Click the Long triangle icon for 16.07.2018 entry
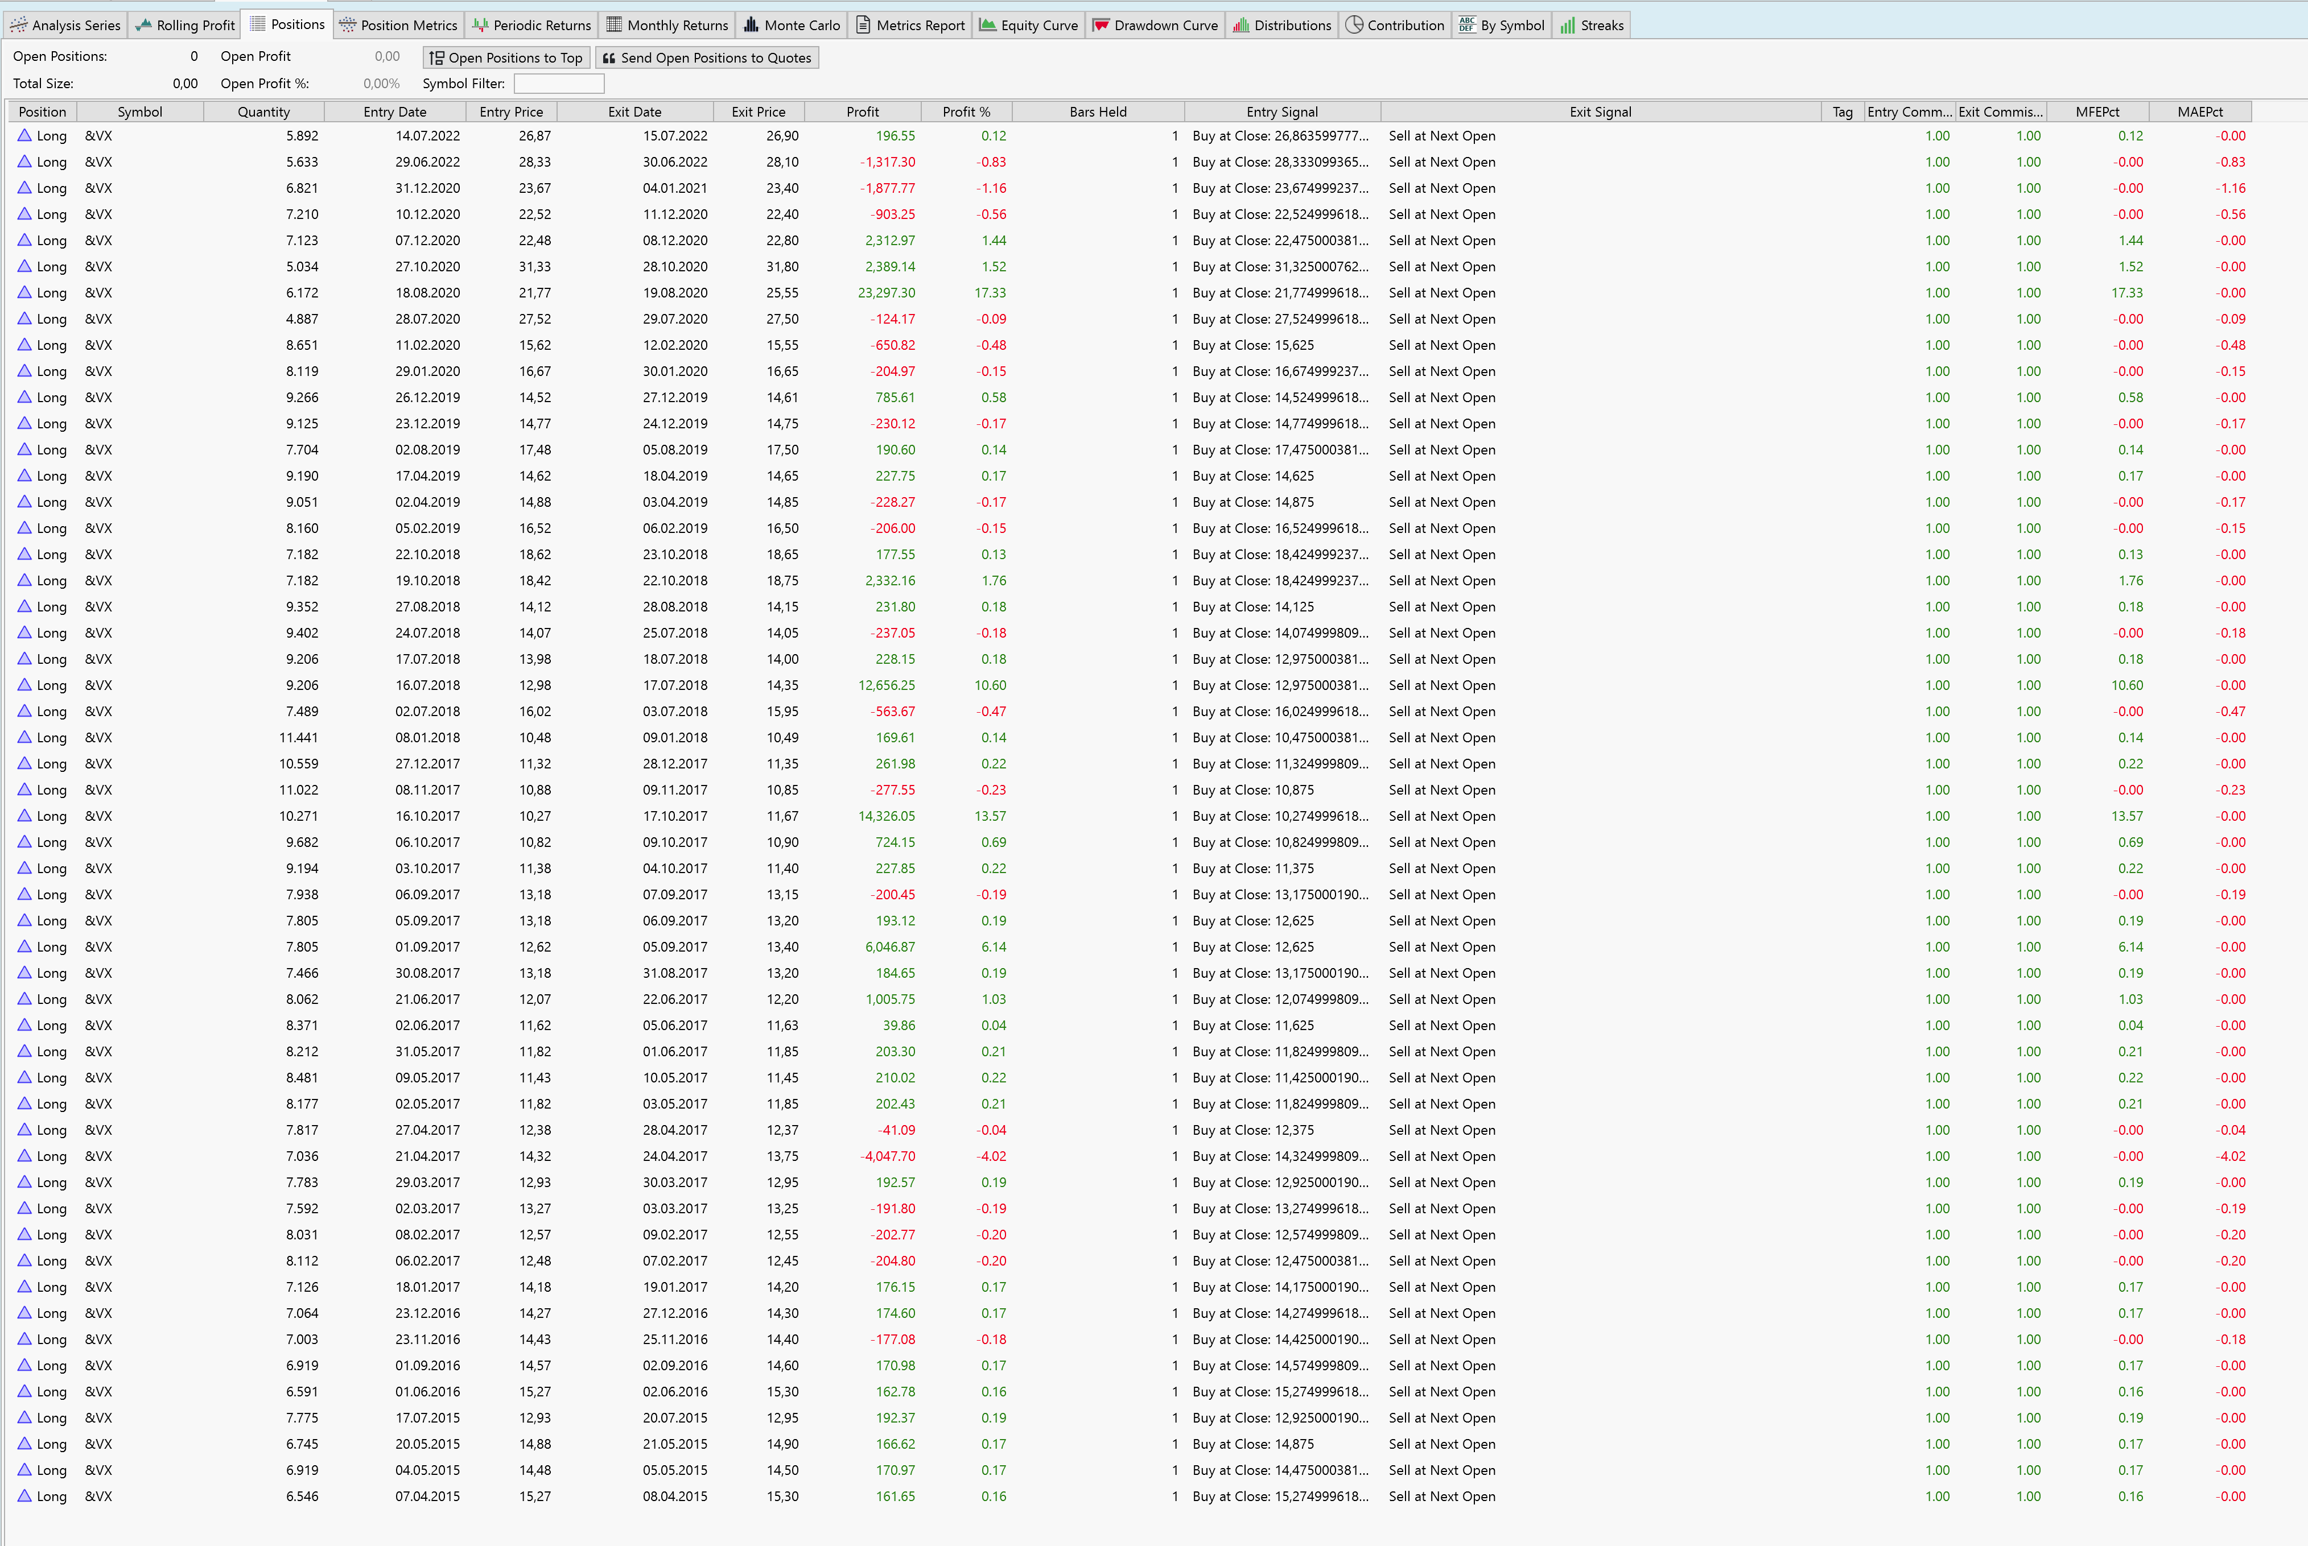2308x1546 pixels. pyautogui.click(x=24, y=684)
